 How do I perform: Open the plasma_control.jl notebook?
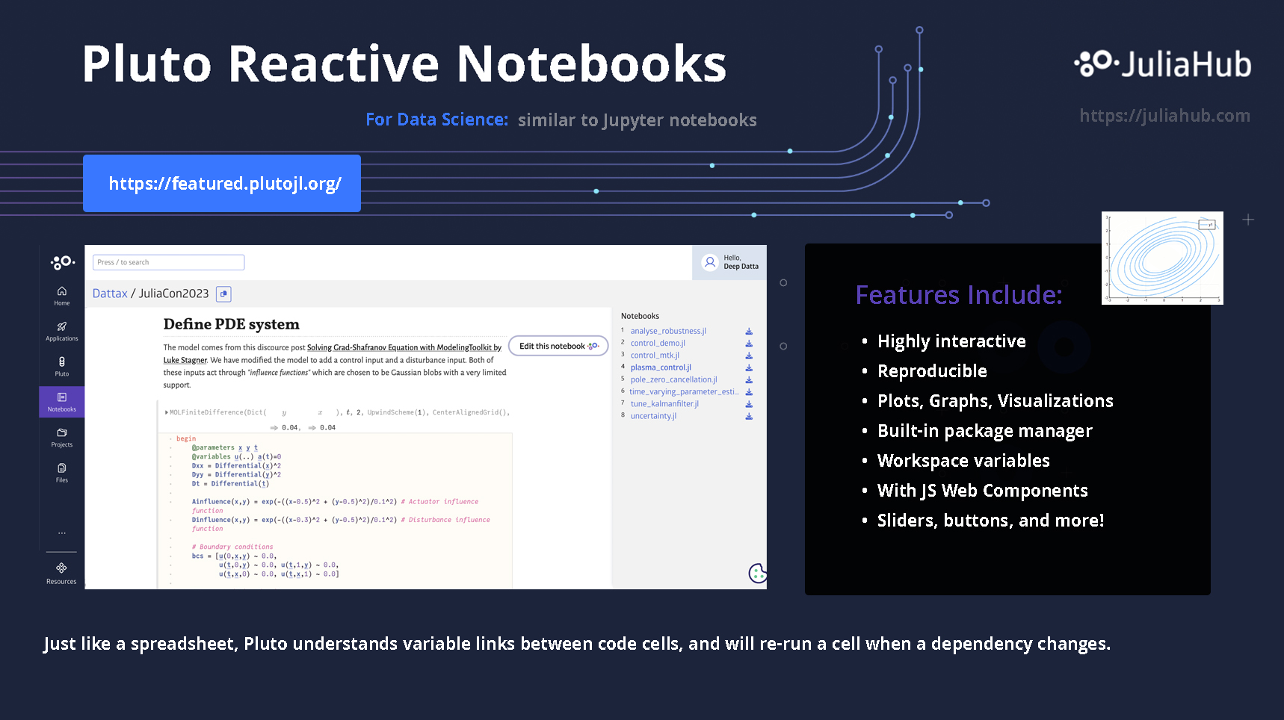point(661,367)
